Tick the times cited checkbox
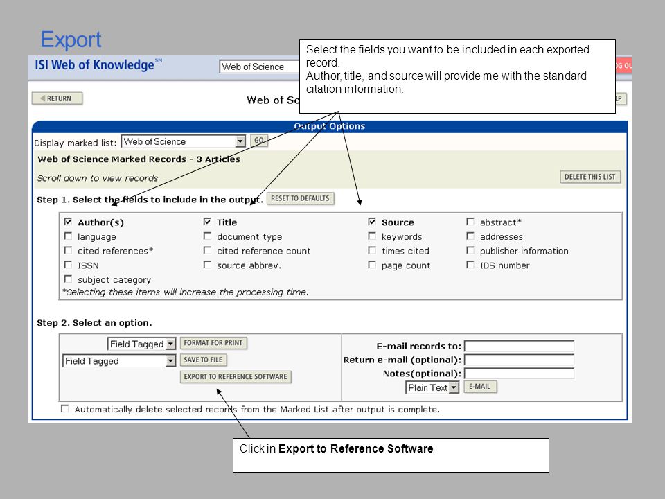 (372, 250)
